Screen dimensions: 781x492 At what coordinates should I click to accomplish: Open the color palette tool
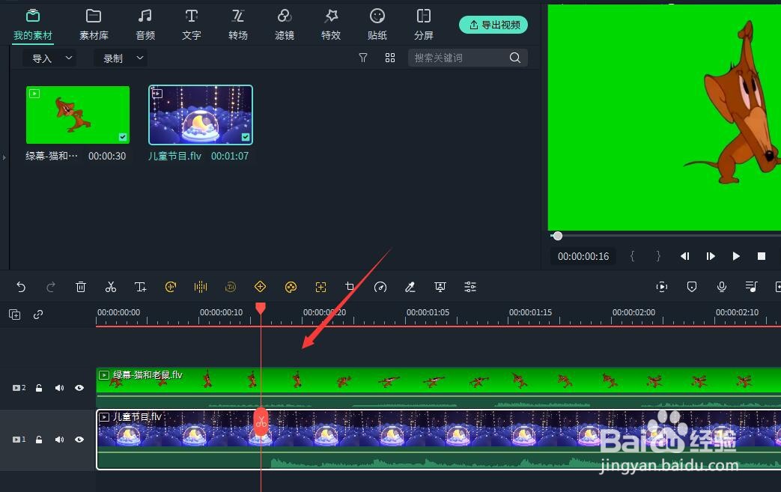pyautogui.click(x=291, y=287)
